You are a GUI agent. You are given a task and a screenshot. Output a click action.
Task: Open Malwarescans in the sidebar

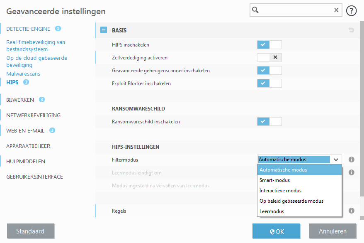[23, 74]
